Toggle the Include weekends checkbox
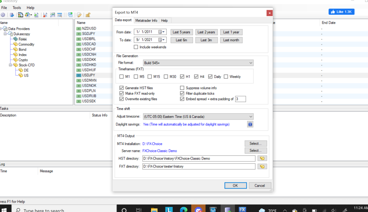The image size is (368, 212). [136, 47]
